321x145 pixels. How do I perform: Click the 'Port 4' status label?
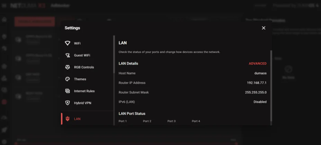(x=196, y=121)
